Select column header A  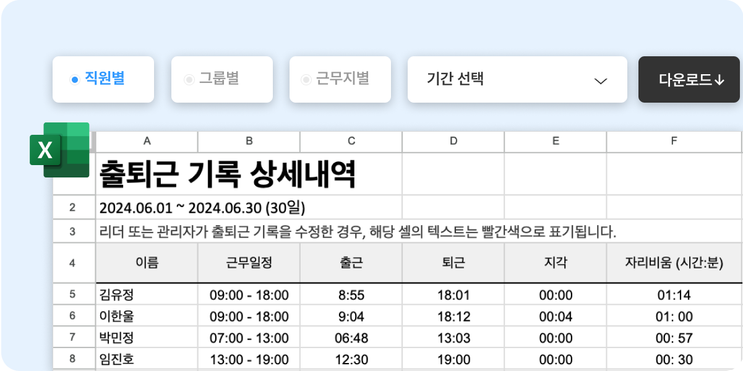[x=147, y=141]
